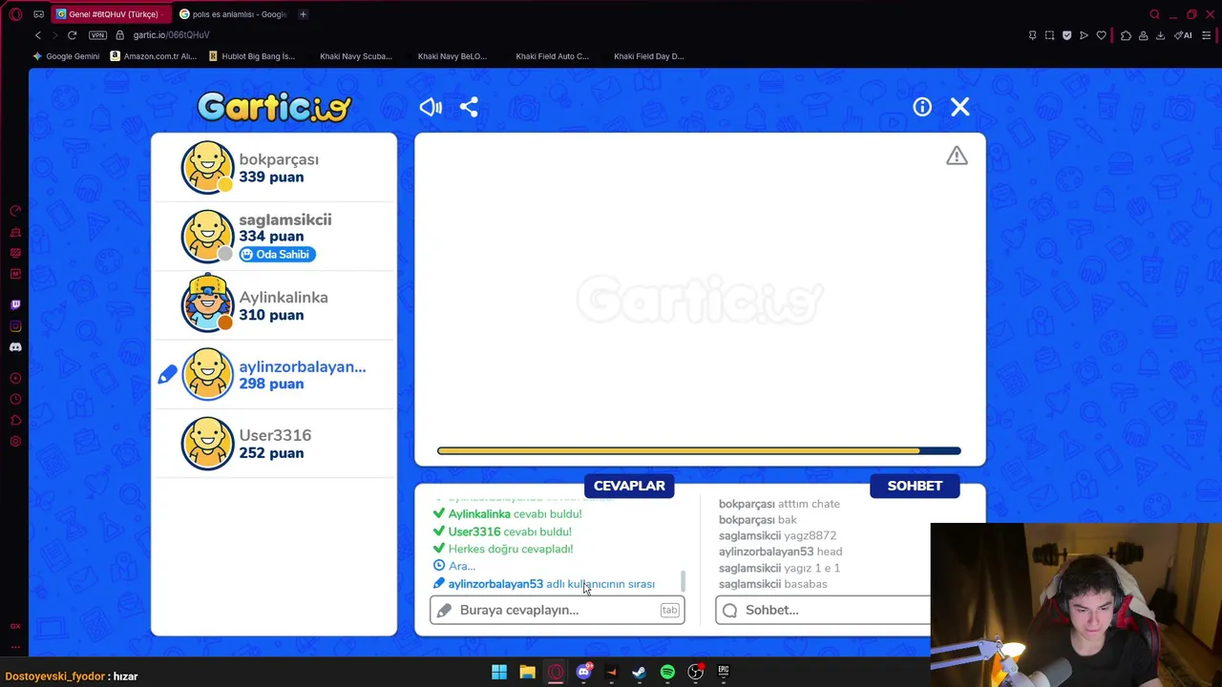1222x687 pixels.
Task: Click the Oda Sahibi room owner badge
Action: (277, 254)
